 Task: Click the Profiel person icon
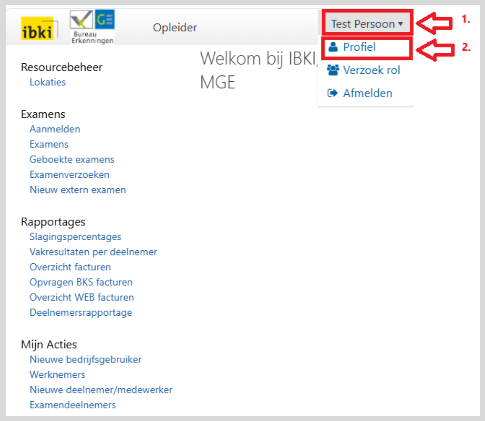(x=333, y=47)
